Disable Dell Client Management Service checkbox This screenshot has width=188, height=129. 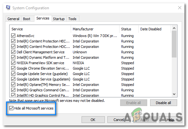coord(13,52)
